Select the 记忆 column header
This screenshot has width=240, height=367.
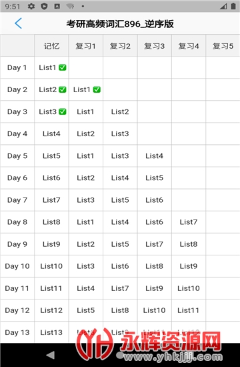[x=51, y=46]
